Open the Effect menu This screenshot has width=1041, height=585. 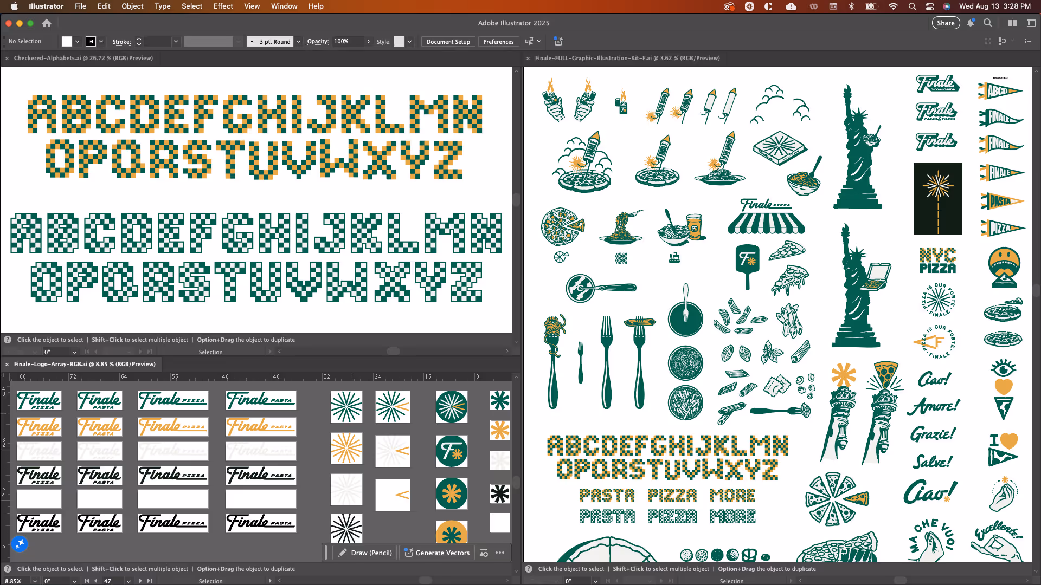pyautogui.click(x=223, y=6)
